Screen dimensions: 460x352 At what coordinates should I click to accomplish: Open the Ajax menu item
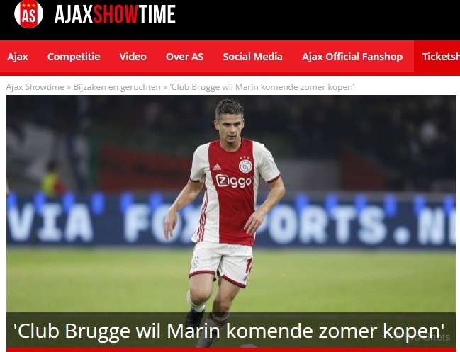coord(18,57)
